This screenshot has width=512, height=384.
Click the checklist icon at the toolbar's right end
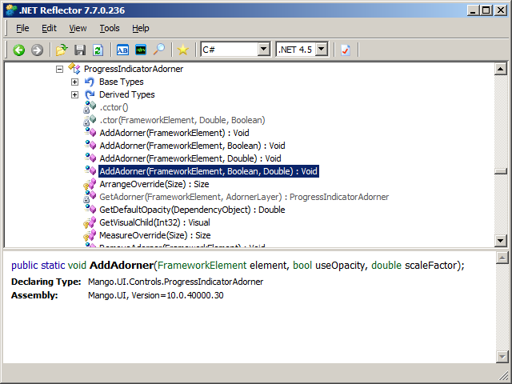click(346, 50)
